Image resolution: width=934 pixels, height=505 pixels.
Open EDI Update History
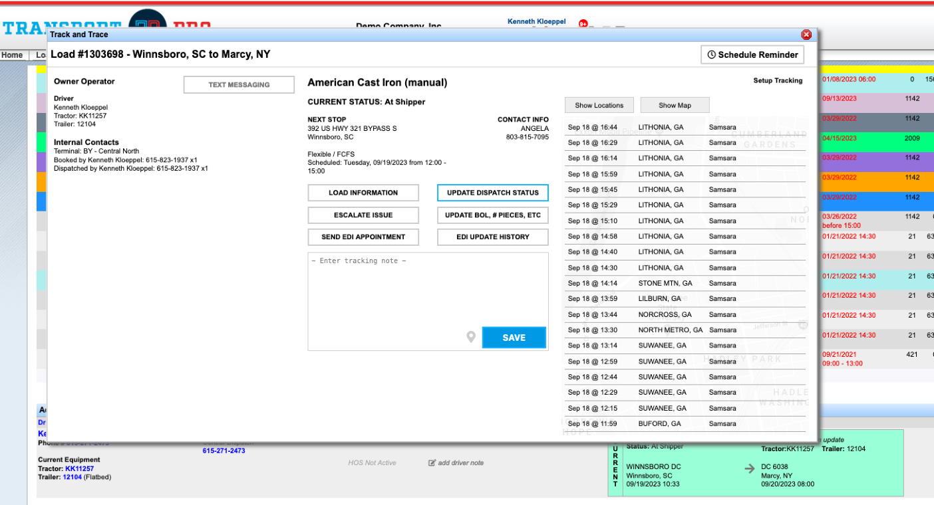[x=493, y=237]
